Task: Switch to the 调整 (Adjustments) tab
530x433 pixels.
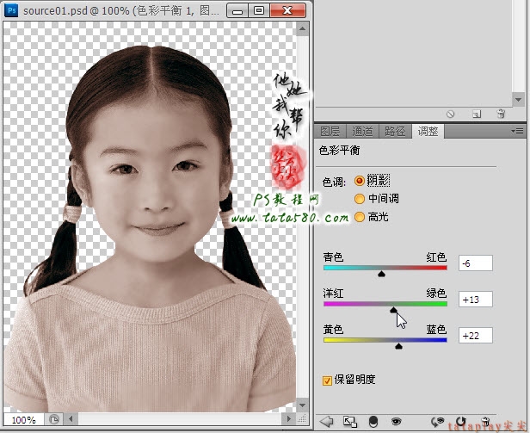Action: (x=428, y=131)
